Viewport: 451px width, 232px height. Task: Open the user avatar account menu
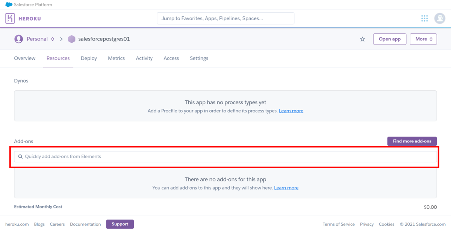click(439, 18)
